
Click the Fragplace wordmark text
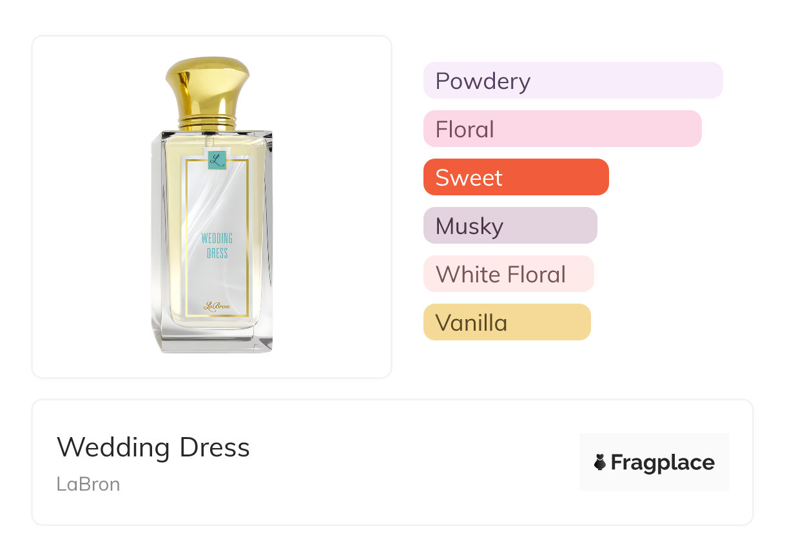663,463
